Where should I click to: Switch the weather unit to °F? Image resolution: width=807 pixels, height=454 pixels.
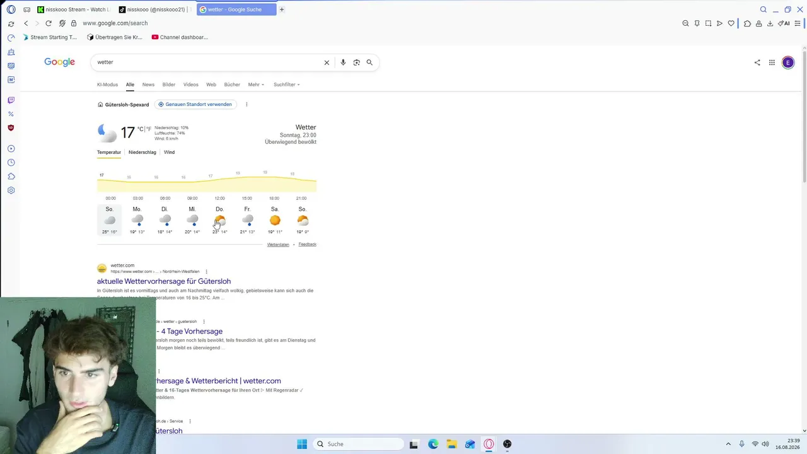pos(149,129)
